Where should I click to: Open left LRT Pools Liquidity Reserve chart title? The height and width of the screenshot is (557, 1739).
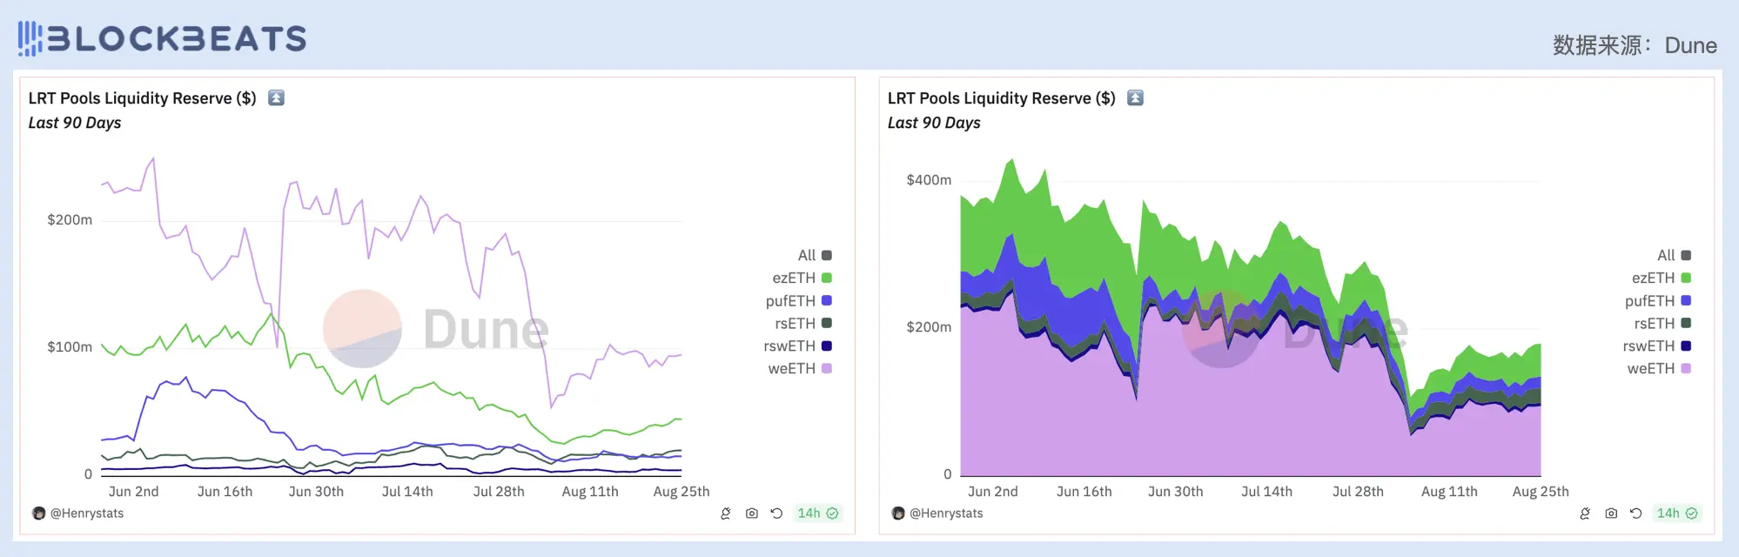click(142, 98)
